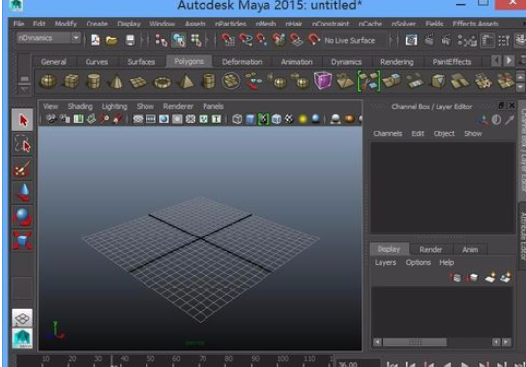Open the Render layer tab
Screen dimensions: 526x367
click(x=431, y=250)
